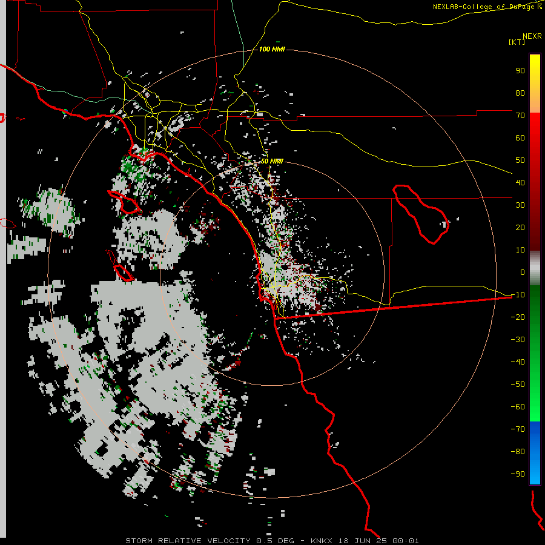The width and height of the screenshot is (545, 545).
Task: Click the NEXLAB-College of DuPage credit text
Action: click(487, 7)
